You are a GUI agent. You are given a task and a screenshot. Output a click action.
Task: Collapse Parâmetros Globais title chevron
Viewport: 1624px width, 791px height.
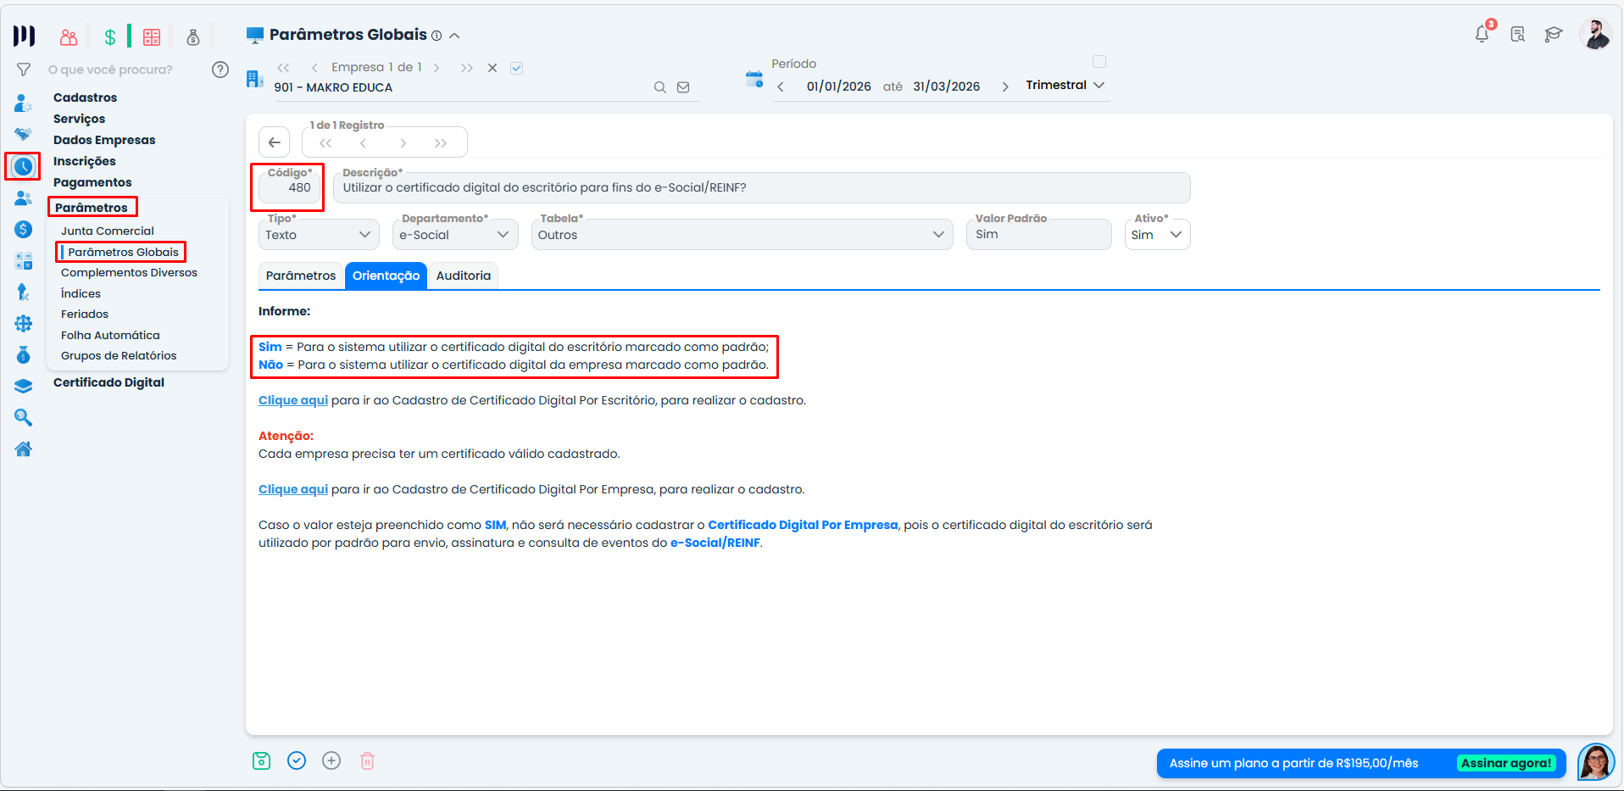point(454,36)
